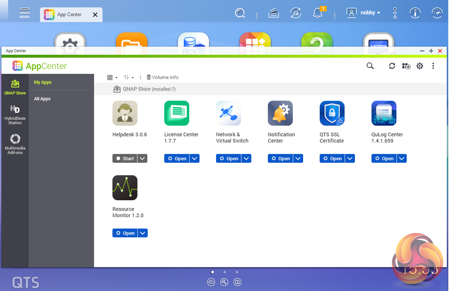Open QuLog Center
449x291 pixels.
point(384,158)
